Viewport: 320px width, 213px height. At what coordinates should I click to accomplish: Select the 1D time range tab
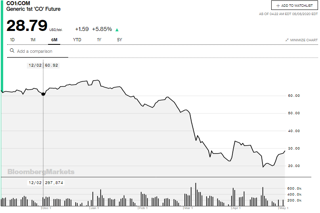(12, 40)
